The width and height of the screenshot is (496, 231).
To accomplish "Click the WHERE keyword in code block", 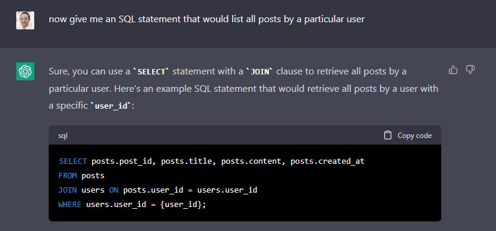I will pos(70,204).
